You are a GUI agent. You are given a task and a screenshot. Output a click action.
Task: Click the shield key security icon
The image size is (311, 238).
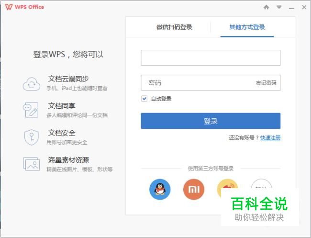tap(31, 137)
